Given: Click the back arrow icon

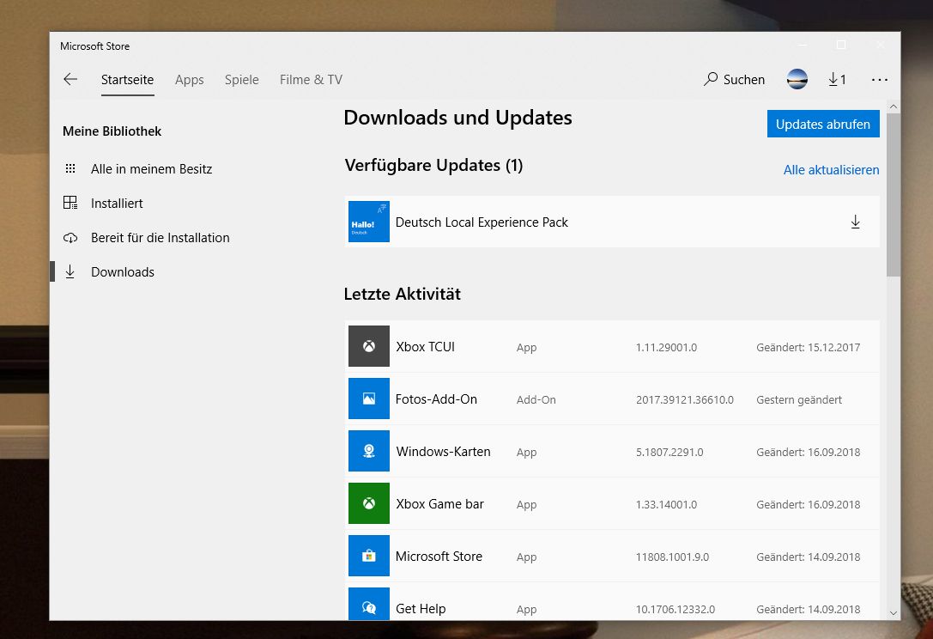Looking at the screenshot, I should pyautogui.click(x=70, y=79).
